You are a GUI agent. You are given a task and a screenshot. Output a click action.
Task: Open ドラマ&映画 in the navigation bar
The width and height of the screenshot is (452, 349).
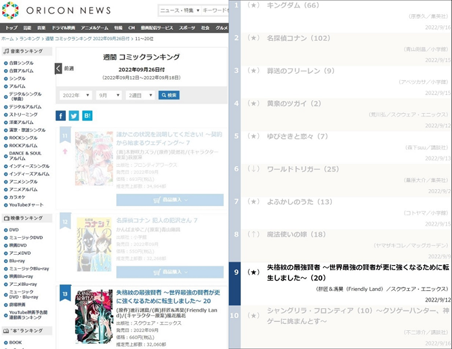click(63, 28)
